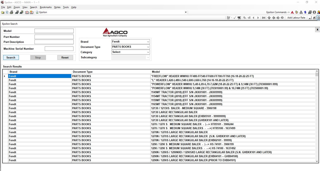Open the Tools menu
The width and height of the screenshot is (320, 171).
click(66, 7)
